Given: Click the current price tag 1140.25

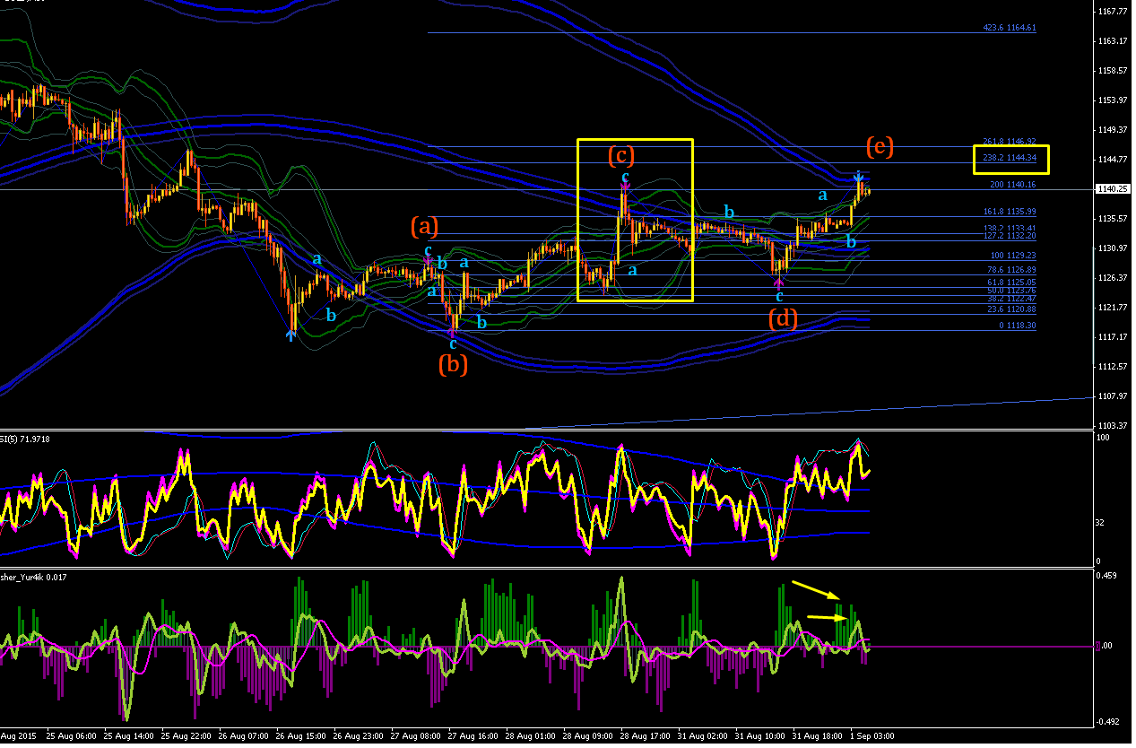Looking at the screenshot, I should 1114,189.
